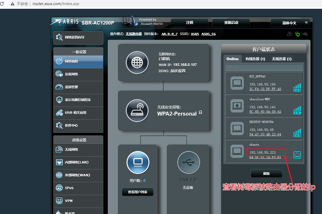The height and width of the screenshot is (214, 322).
Task: Click the green network status icon
Action: coord(297,34)
